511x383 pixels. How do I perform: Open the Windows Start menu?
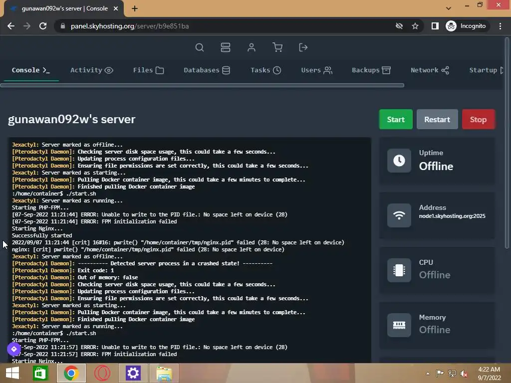pyautogui.click(x=12, y=373)
